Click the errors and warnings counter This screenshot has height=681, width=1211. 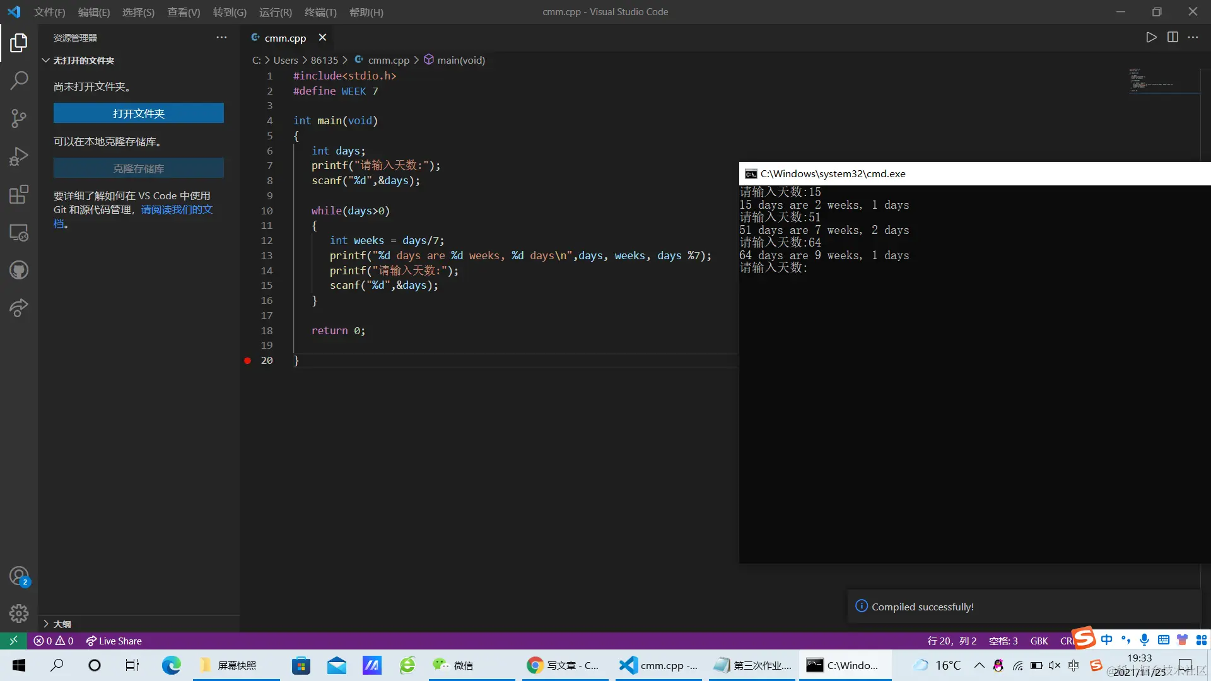pyautogui.click(x=54, y=641)
